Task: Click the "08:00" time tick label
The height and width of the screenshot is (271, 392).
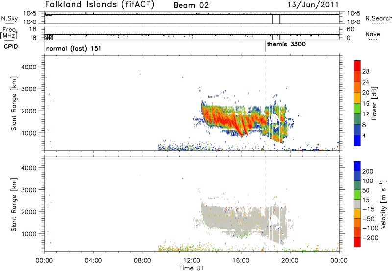Action: coord(143,261)
